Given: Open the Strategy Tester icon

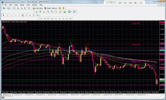Looking at the screenshot, I should [29, 8].
